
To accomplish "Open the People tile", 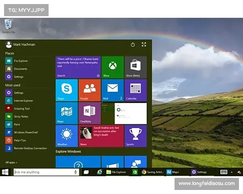I will (x=90, y=90).
